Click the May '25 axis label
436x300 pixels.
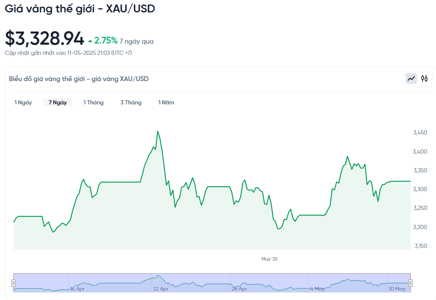click(x=269, y=259)
